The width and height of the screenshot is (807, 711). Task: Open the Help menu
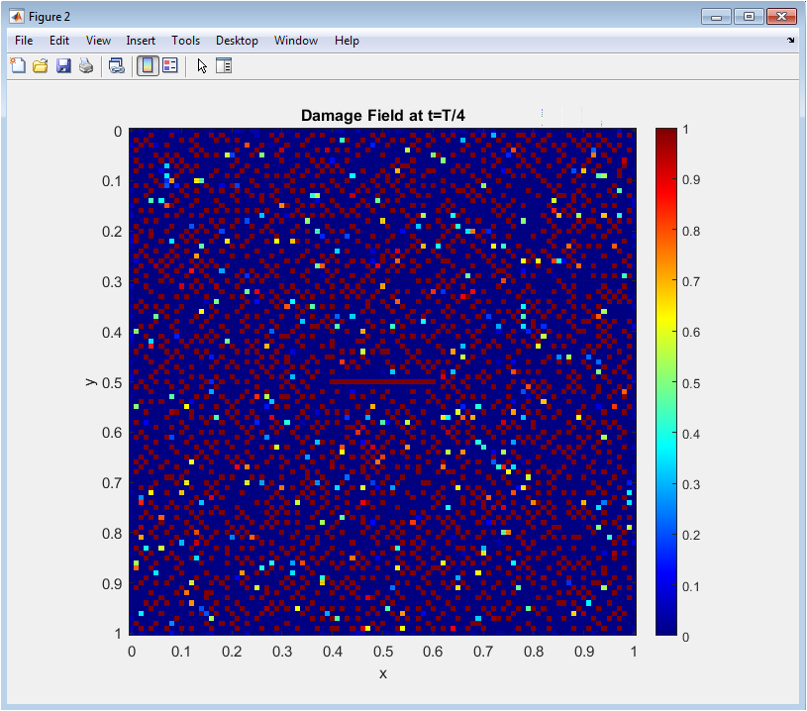coord(347,41)
